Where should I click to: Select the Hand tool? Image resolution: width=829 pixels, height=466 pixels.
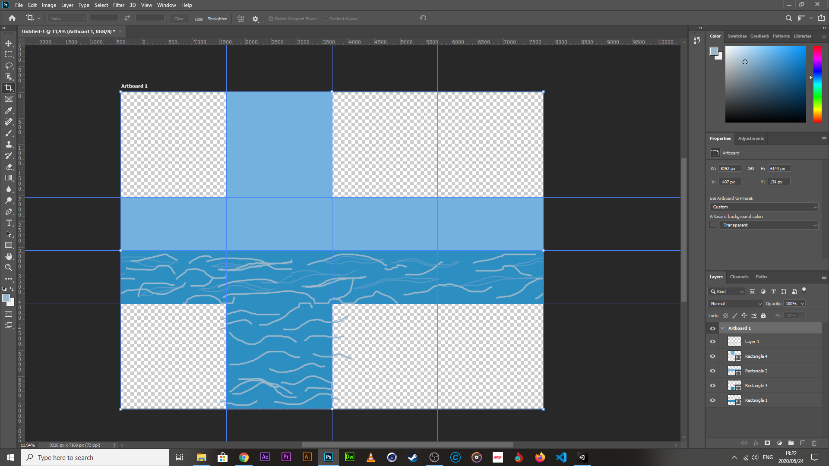[x=9, y=256]
